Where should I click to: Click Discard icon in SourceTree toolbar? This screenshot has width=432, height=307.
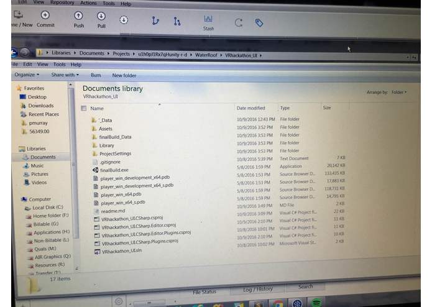coord(239,22)
